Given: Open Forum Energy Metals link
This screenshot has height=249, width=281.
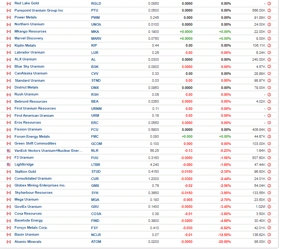Looking at the screenshot, I should (x=32, y=137).
